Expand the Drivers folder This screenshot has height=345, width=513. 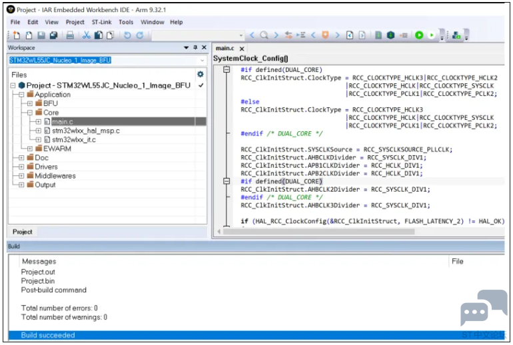click(21, 167)
